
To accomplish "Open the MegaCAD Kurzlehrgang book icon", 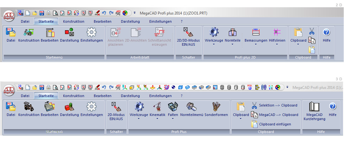I will coord(314,107).
